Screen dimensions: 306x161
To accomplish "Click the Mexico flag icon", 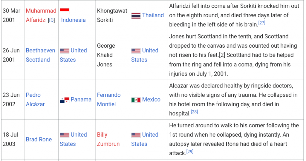I will 136,100.
